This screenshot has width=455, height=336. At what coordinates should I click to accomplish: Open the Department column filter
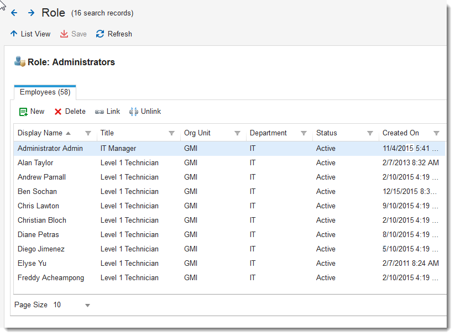point(304,133)
